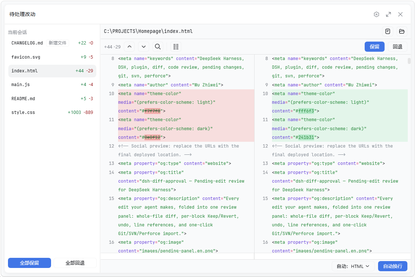Click 全部回退 to revert all files
Viewport: 415px width, 277px height.
pos(75,263)
